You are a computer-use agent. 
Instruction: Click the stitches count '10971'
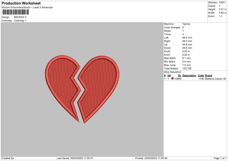pos(222,3)
